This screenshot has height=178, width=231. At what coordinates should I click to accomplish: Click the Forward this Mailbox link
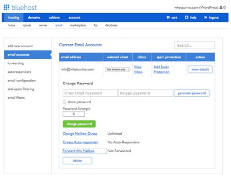pos(78,151)
